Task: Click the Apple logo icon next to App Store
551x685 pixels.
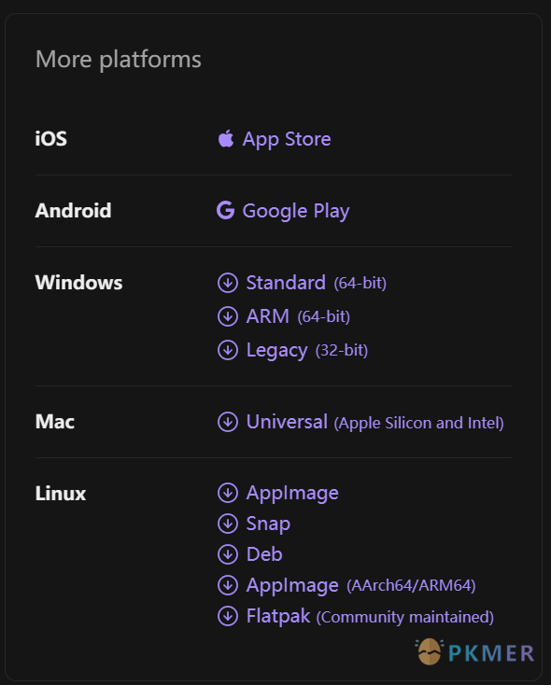Action: click(226, 138)
